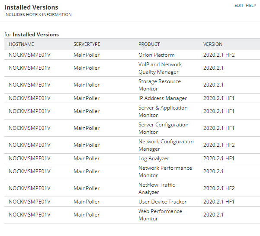Click the Orion Platform product cell

point(156,55)
